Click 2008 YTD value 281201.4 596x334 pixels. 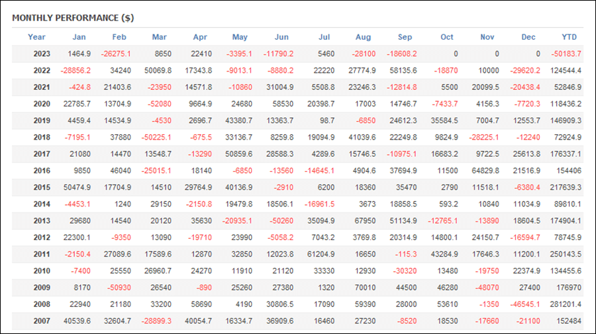click(566, 304)
